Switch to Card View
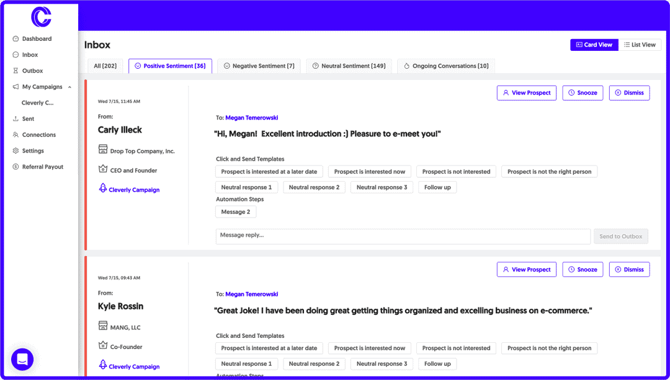 pos(594,45)
